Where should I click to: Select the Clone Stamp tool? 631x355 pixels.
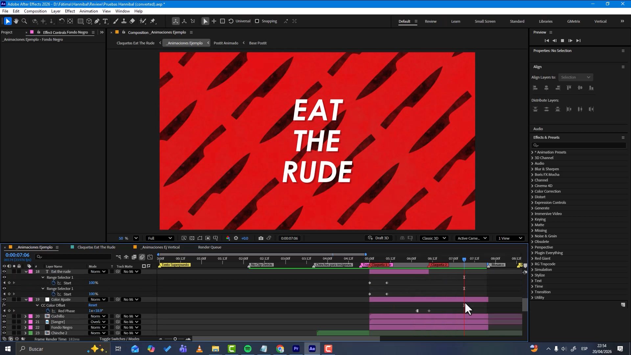124,21
